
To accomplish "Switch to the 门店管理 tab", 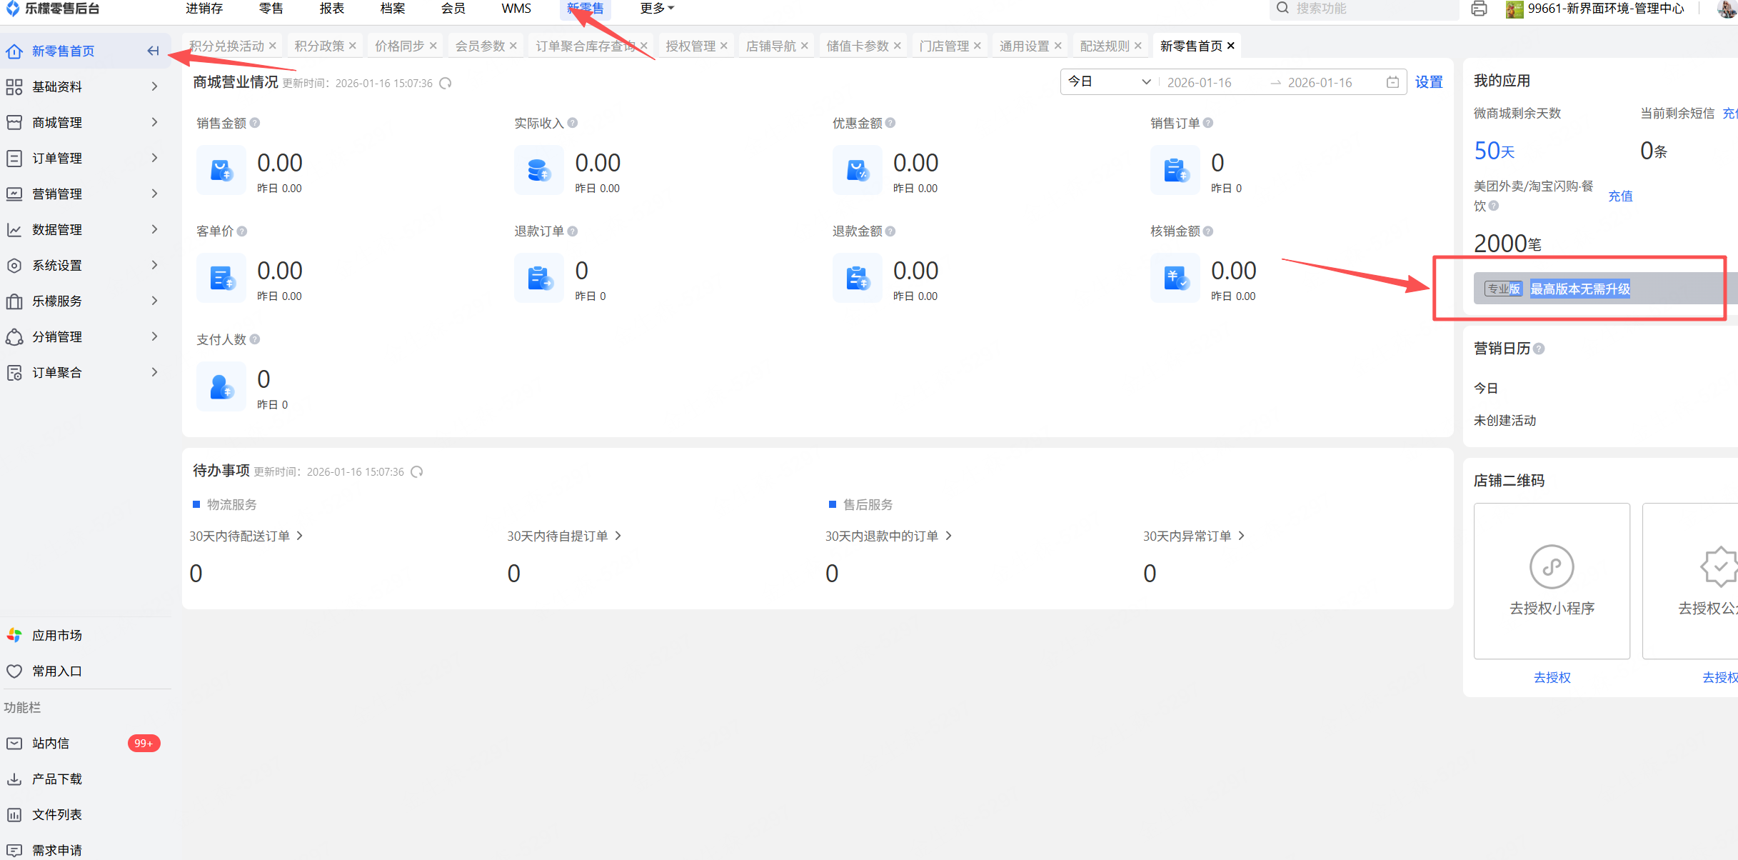I will 943,46.
